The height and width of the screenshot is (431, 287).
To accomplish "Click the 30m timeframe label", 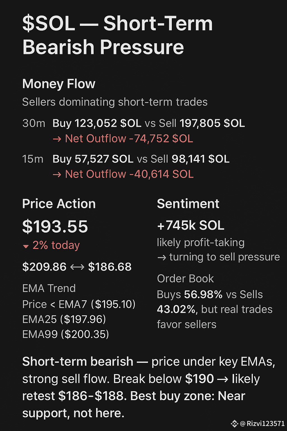I will click(34, 123).
